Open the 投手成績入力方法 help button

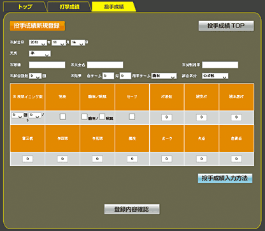pyautogui.click(x=225, y=178)
